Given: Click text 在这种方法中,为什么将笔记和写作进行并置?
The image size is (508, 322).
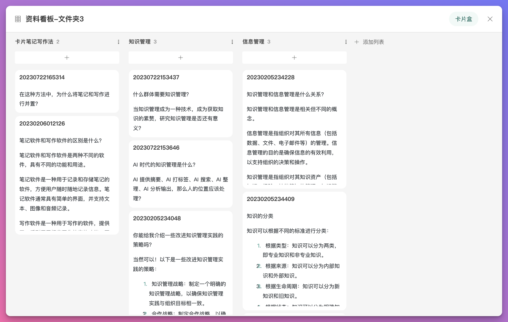Looking at the screenshot, I should coord(64,99).
